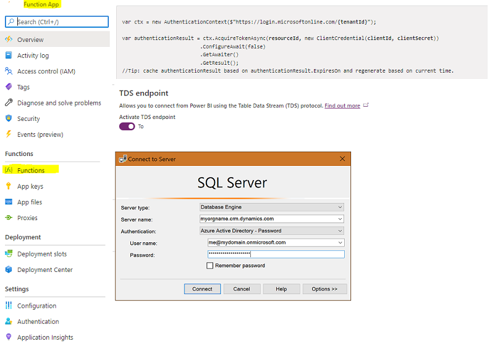Open Diagnose and solve problems wrench icon
Viewport: 495px width, 349px height.
click(9, 103)
